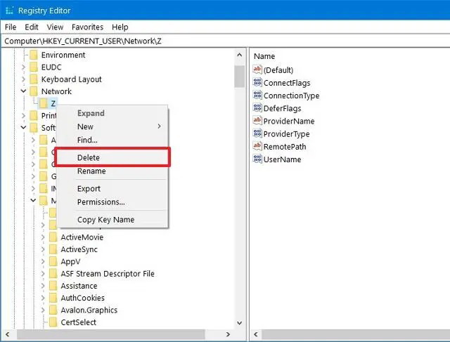Expand the ActiveMovie key

(43, 237)
